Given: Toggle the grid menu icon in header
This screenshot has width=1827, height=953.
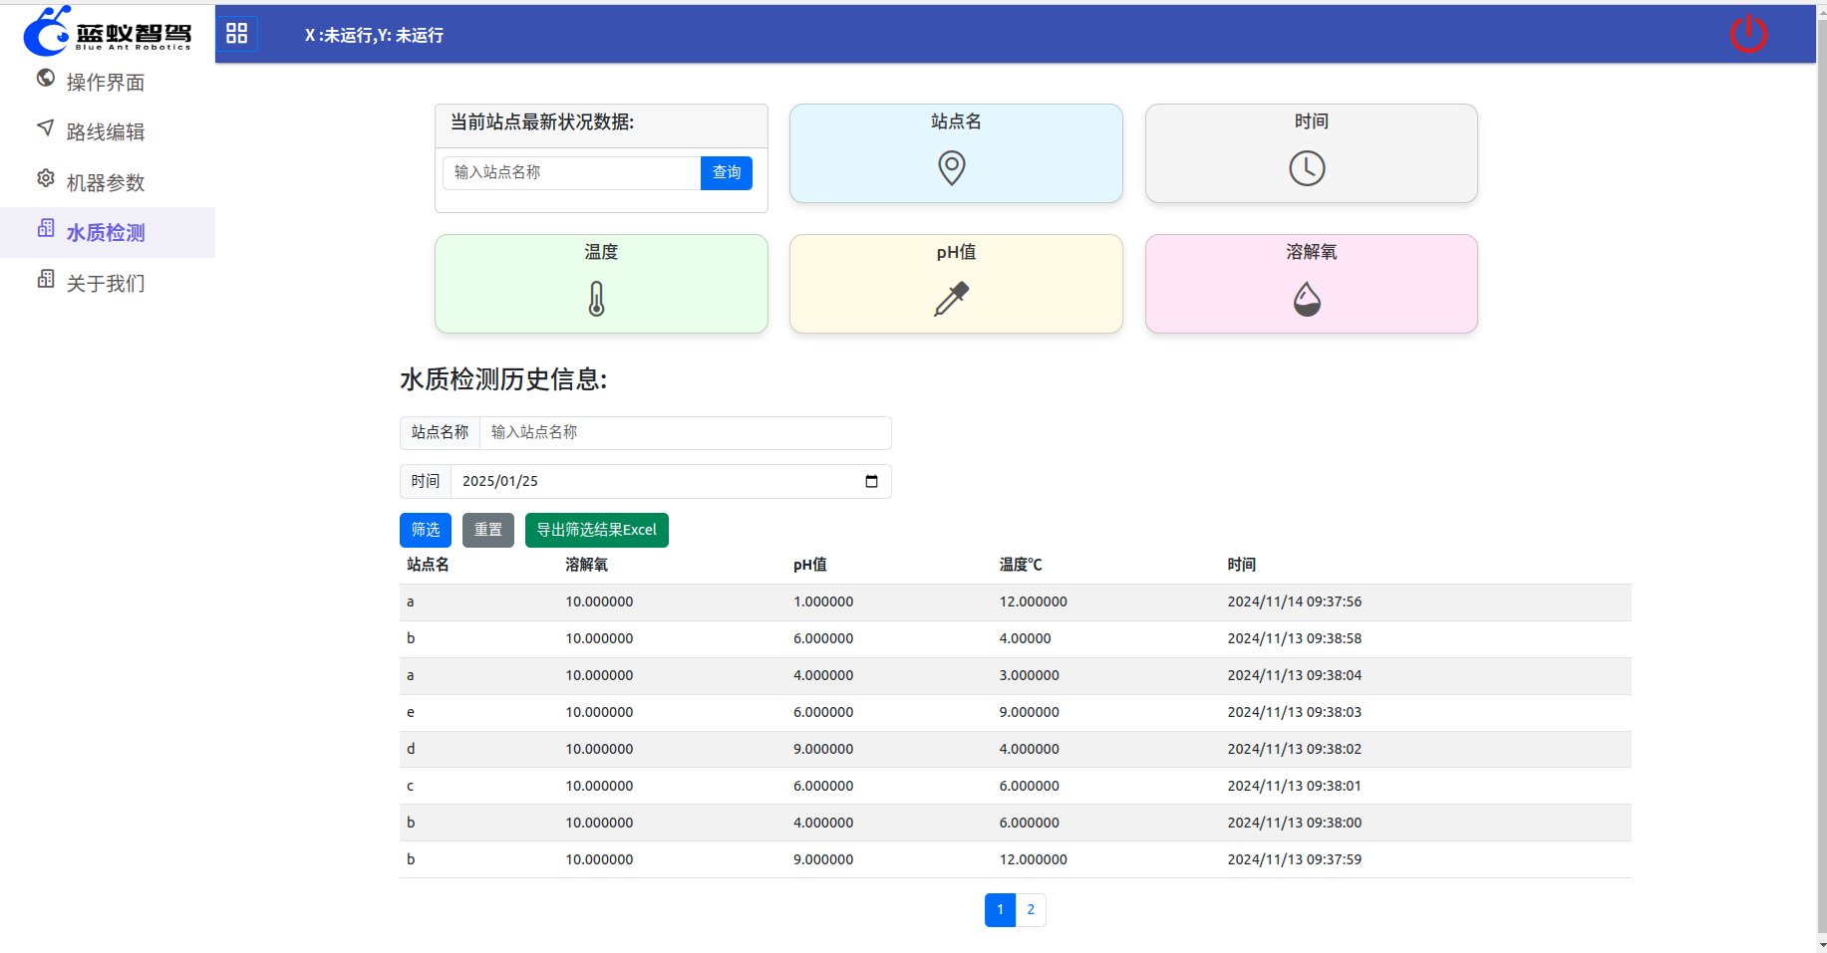Looking at the screenshot, I should [237, 34].
